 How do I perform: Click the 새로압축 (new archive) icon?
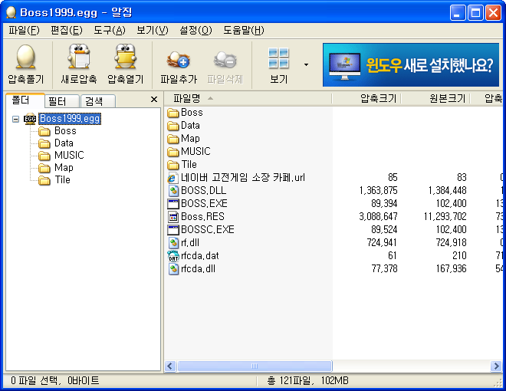coord(79,59)
